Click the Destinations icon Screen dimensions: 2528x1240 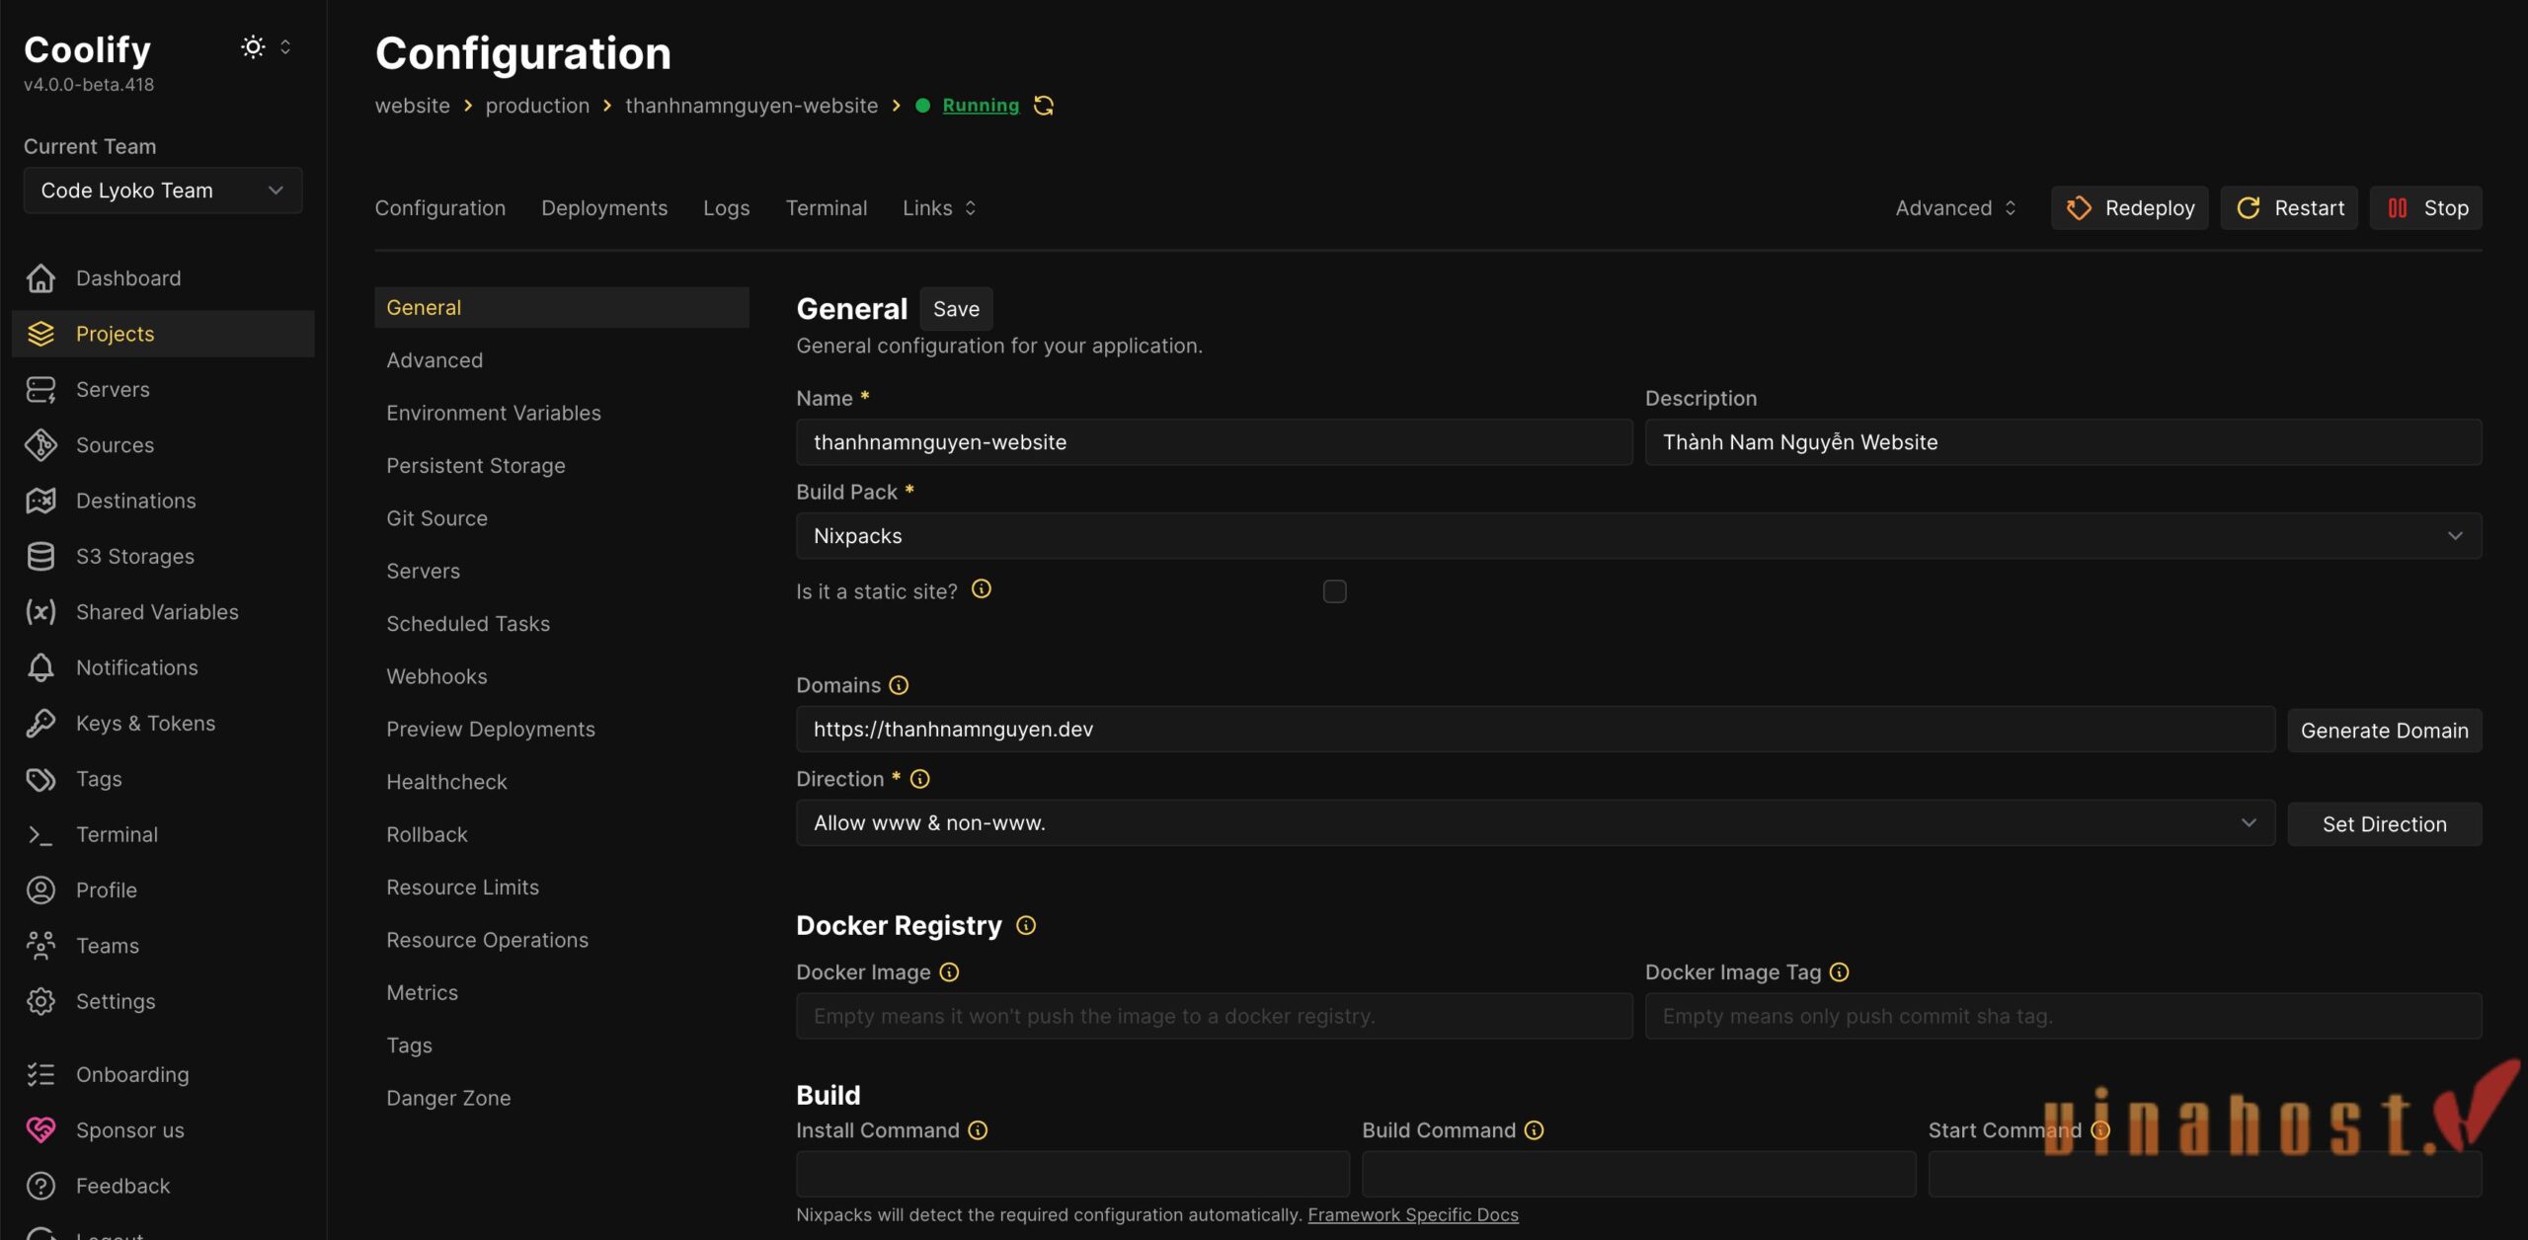click(x=40, y=501)
